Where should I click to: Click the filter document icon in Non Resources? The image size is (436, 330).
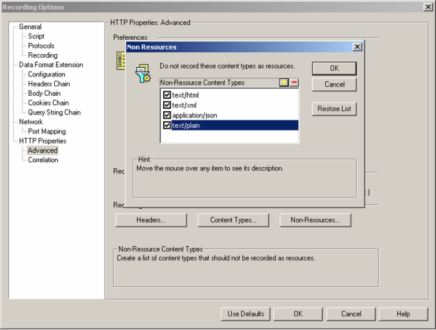(x=143, y=73)
